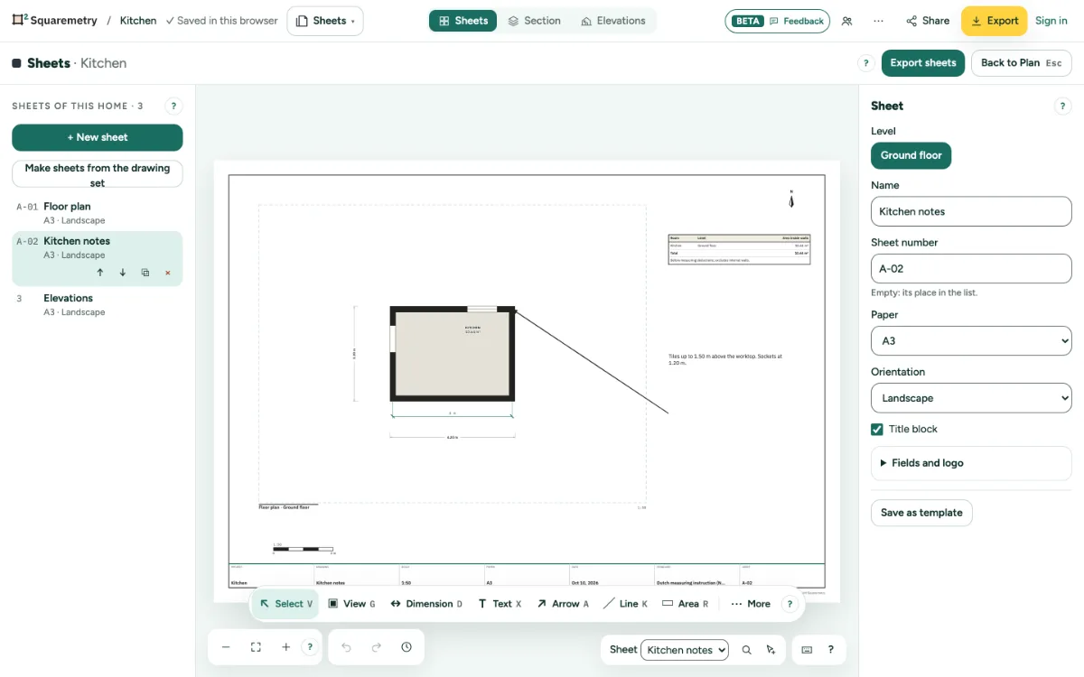Click the yellow Export button
Viewport: 1084px width, 677px height.
point(994,21)
